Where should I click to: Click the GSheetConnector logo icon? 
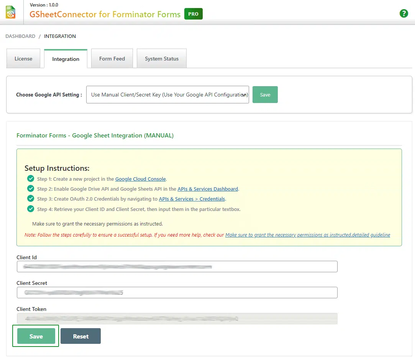point(11,12)
